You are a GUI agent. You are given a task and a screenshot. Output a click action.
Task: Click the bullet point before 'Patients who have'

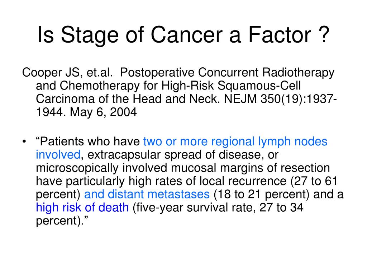click(x=24, y=142)
